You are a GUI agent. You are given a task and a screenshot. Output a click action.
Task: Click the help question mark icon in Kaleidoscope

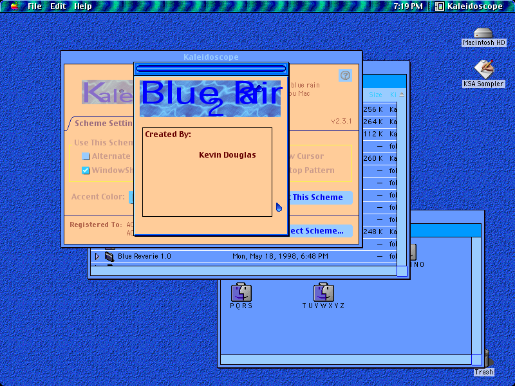point(345,75)
